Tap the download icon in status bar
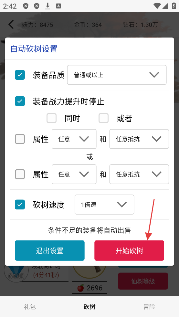The height and width of the screenshot is (318, 179). (47, 6)
